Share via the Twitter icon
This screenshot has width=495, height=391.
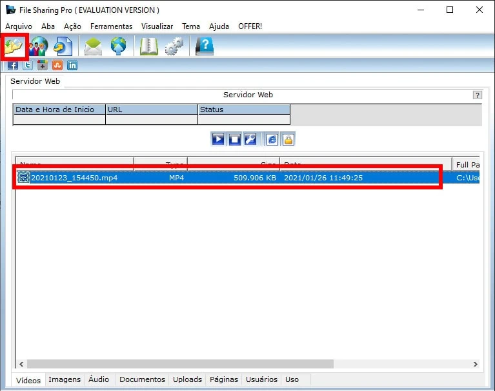pos(28,65)
